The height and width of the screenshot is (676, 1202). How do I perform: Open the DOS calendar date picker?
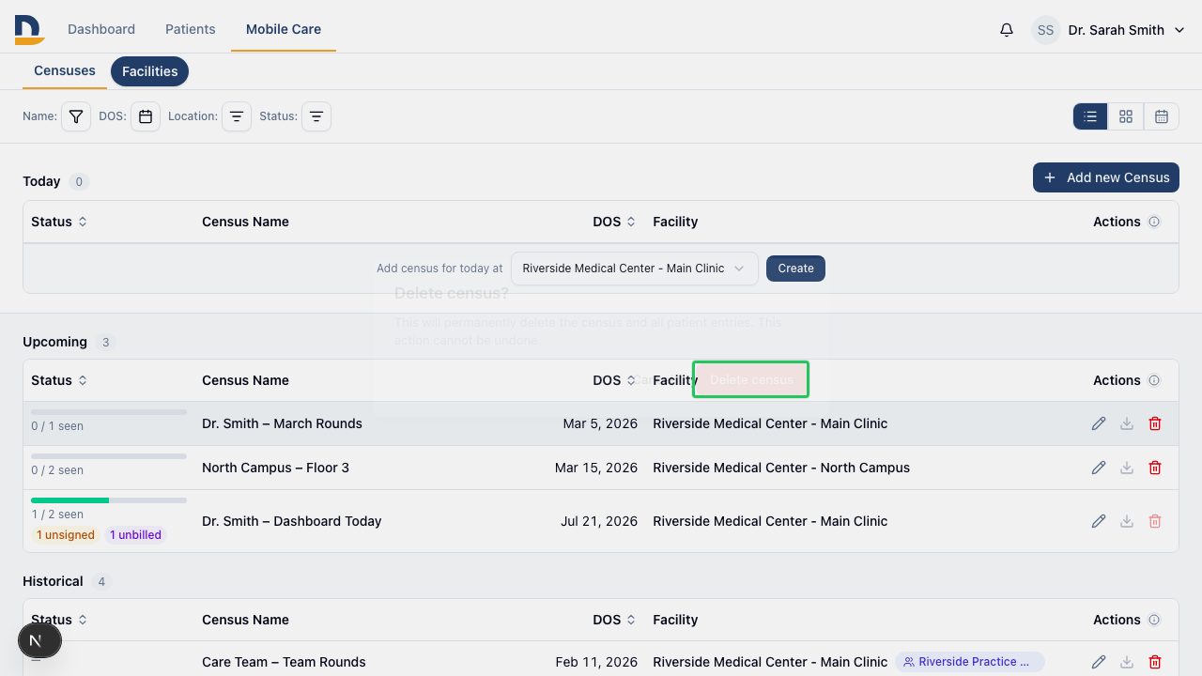click(x=146, y=116)
